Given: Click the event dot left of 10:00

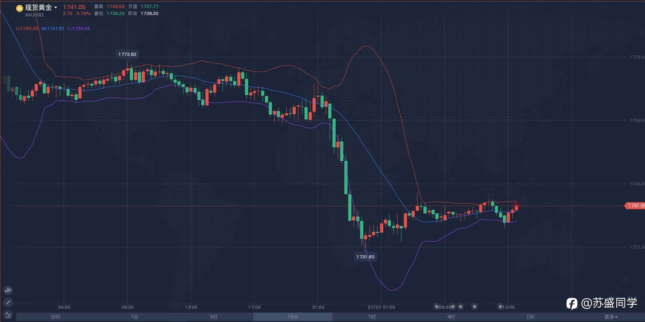Looking at the screenshot, I should pos(500,307).
